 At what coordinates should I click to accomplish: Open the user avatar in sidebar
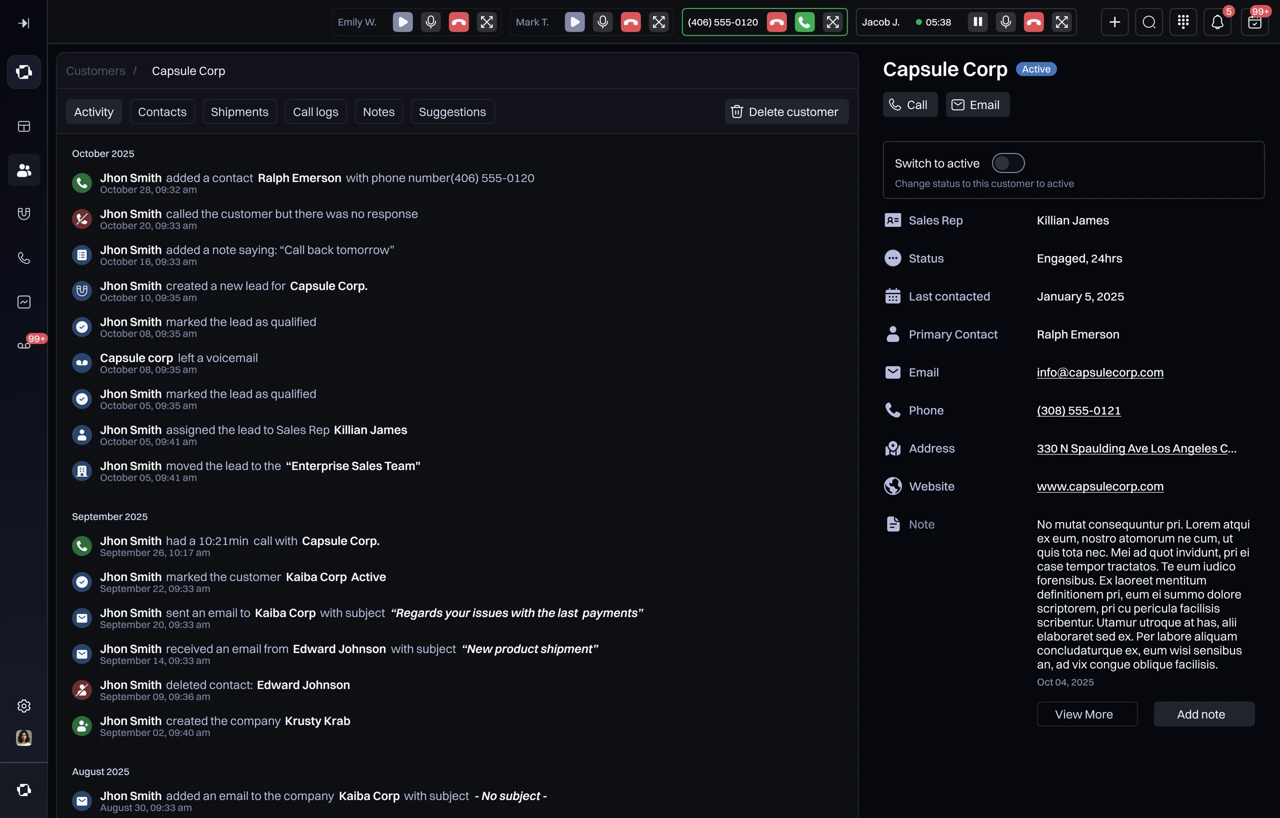pos(24,737)
